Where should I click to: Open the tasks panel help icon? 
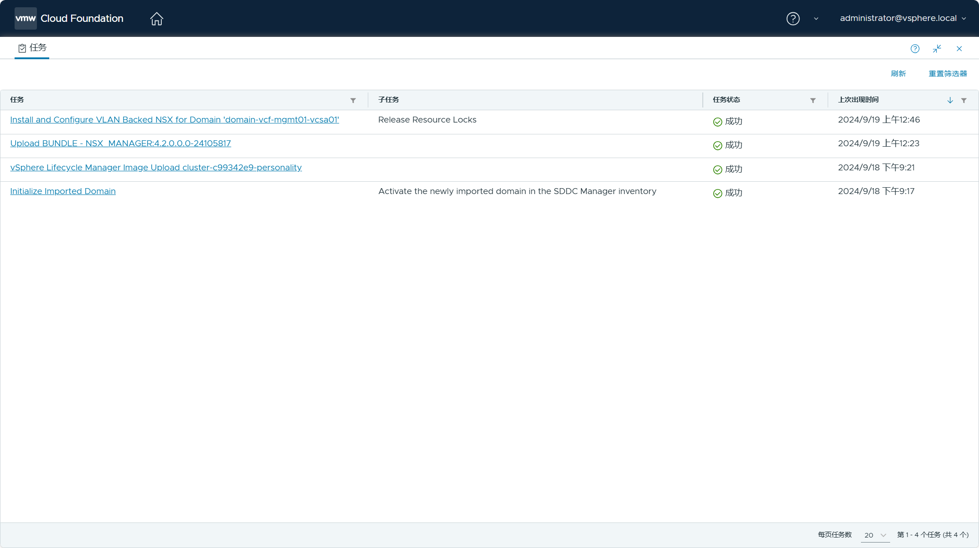915,49
